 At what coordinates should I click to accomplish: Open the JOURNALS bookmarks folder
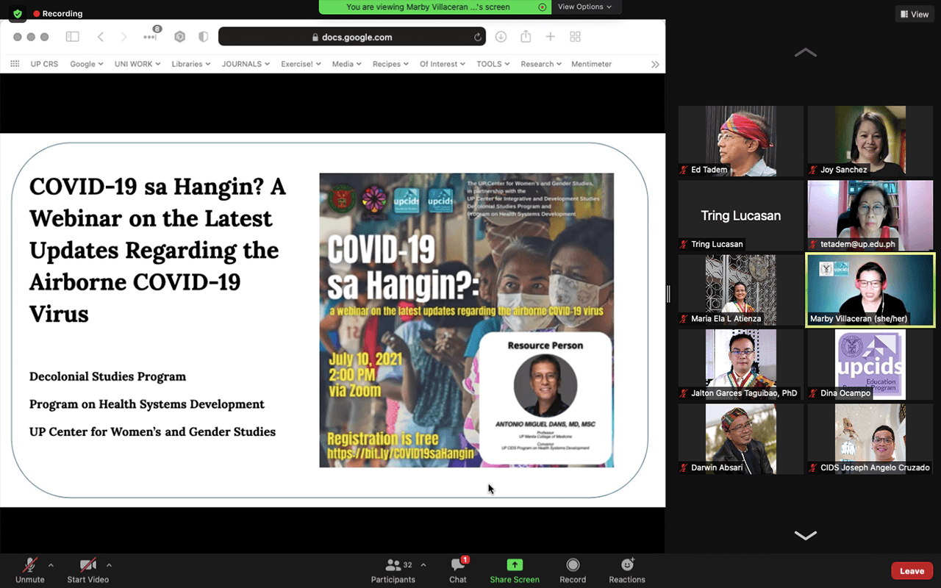(246, 64)
